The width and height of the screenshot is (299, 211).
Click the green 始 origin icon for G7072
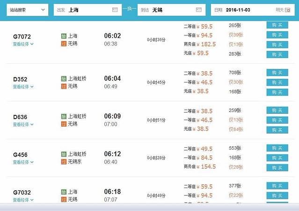click(64, 36)
